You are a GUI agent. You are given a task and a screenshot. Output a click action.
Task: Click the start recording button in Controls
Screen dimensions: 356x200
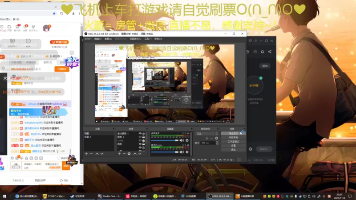(x=233, y=138)
